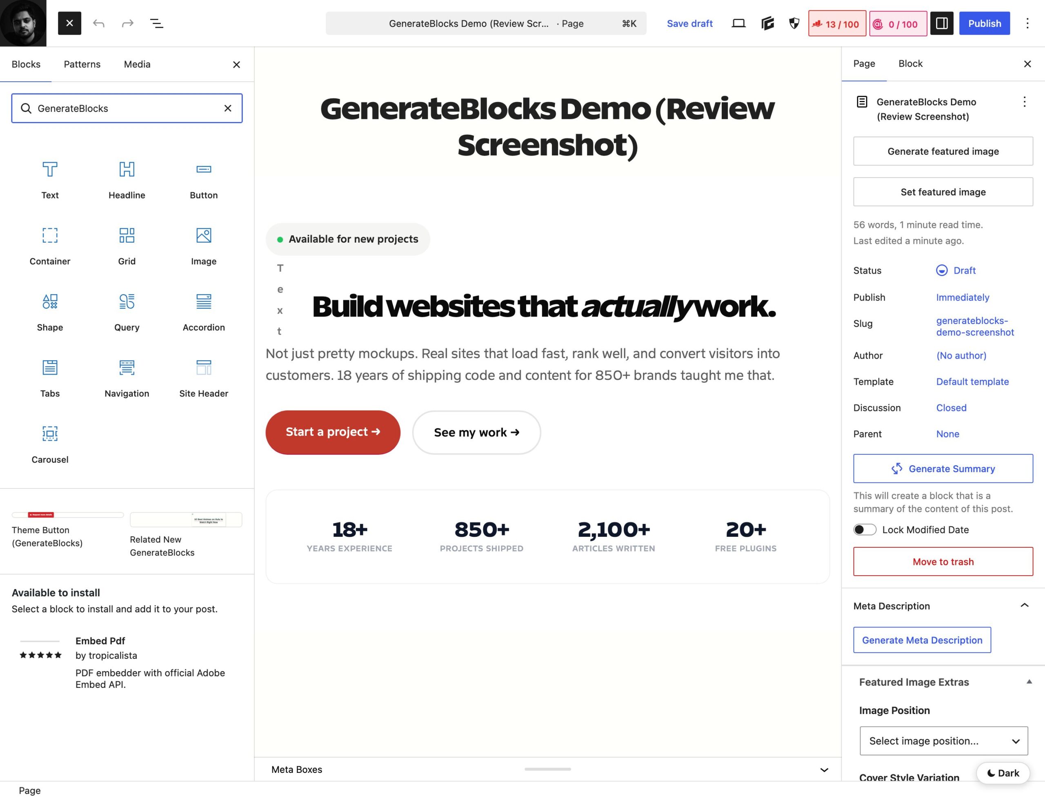Insert the Shape block
The width and height of the screenshot is (1045, 799).
(x=50, y=312)
